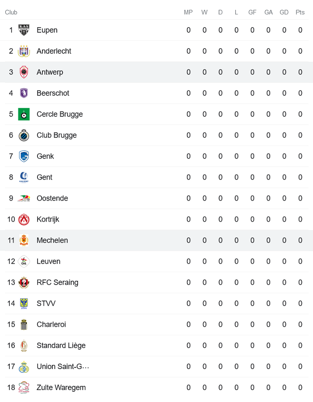Click the Genk club crest

pos(23,156)
